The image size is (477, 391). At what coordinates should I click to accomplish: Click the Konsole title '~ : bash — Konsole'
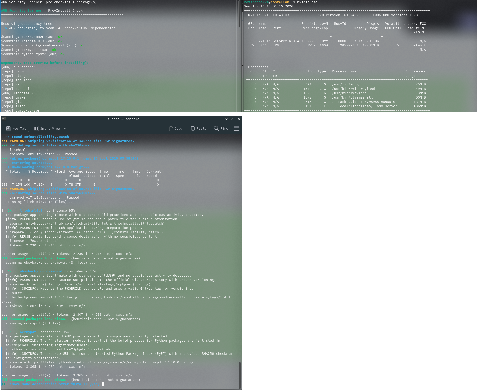tap(121, 119)
